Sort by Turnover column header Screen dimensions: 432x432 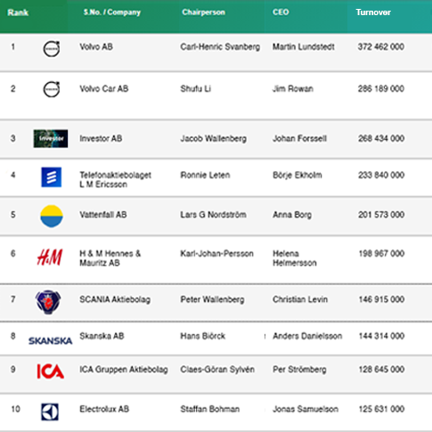(x=373, y=12)
